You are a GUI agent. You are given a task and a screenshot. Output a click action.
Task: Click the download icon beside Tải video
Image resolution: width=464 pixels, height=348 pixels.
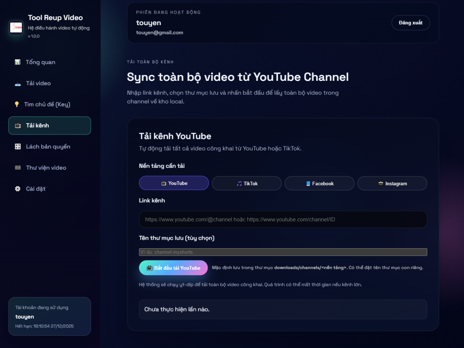17,84
